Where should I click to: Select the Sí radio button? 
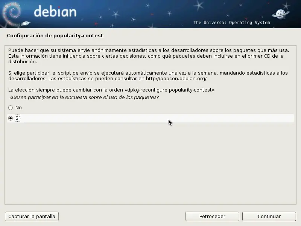click(x=11, y=118)
